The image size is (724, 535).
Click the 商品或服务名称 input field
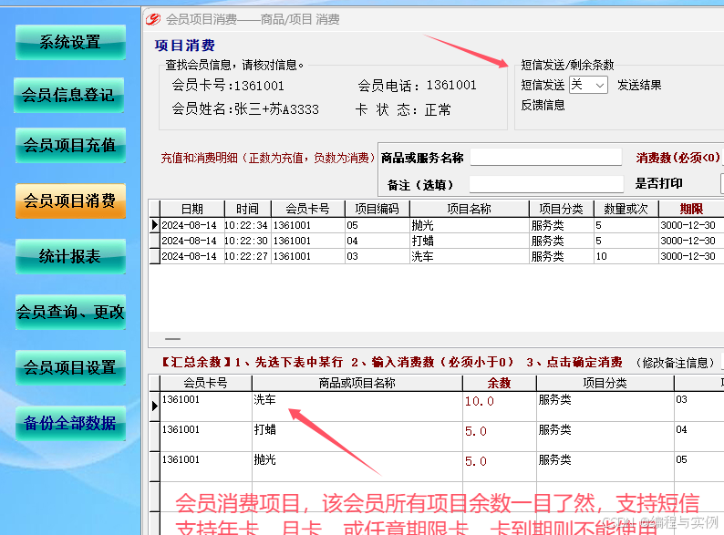[546, 158]
